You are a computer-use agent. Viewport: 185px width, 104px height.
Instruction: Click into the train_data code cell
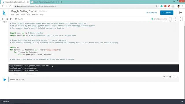94,79
